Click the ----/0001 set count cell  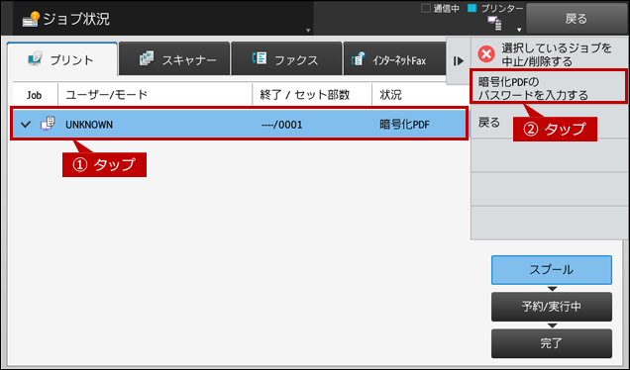(281, 125)
